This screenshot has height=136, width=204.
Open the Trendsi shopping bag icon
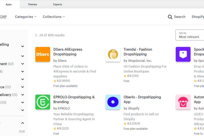(x=113, y=54)
